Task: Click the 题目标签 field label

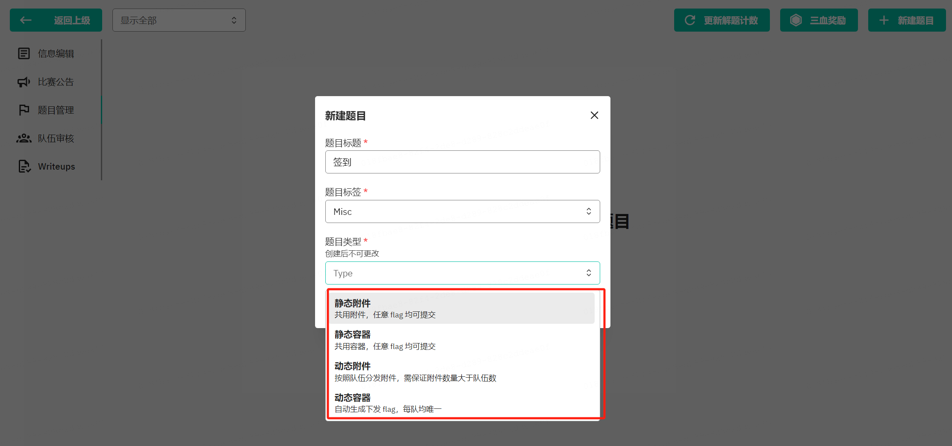Action: point(343,192)
